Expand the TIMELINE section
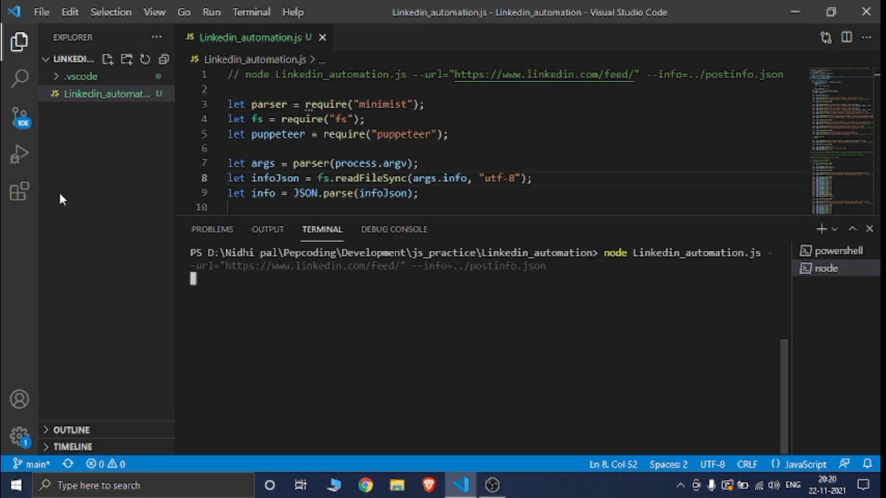This screenshot has height=498, width=886. tap(73, 447)
